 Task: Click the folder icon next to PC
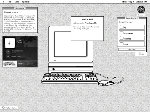point(121,27)
